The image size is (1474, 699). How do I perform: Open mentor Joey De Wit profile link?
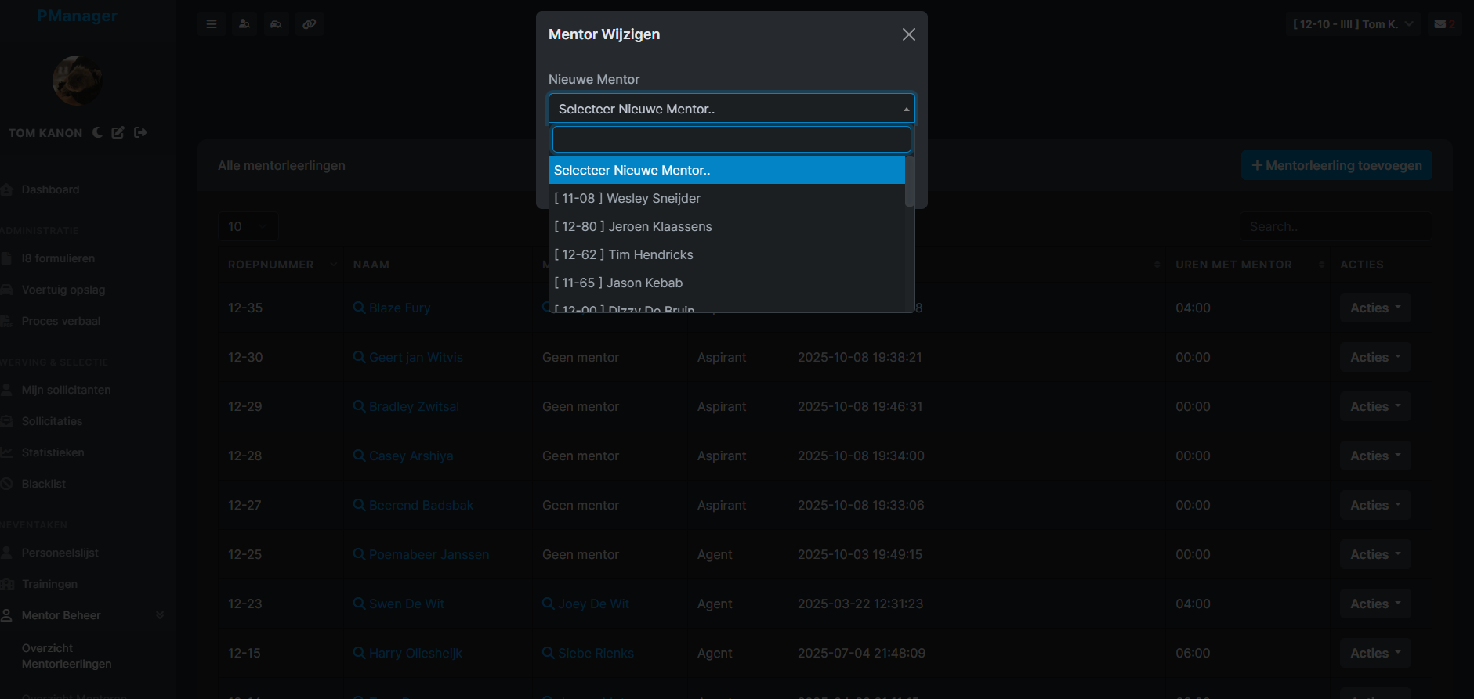(585, 604)
